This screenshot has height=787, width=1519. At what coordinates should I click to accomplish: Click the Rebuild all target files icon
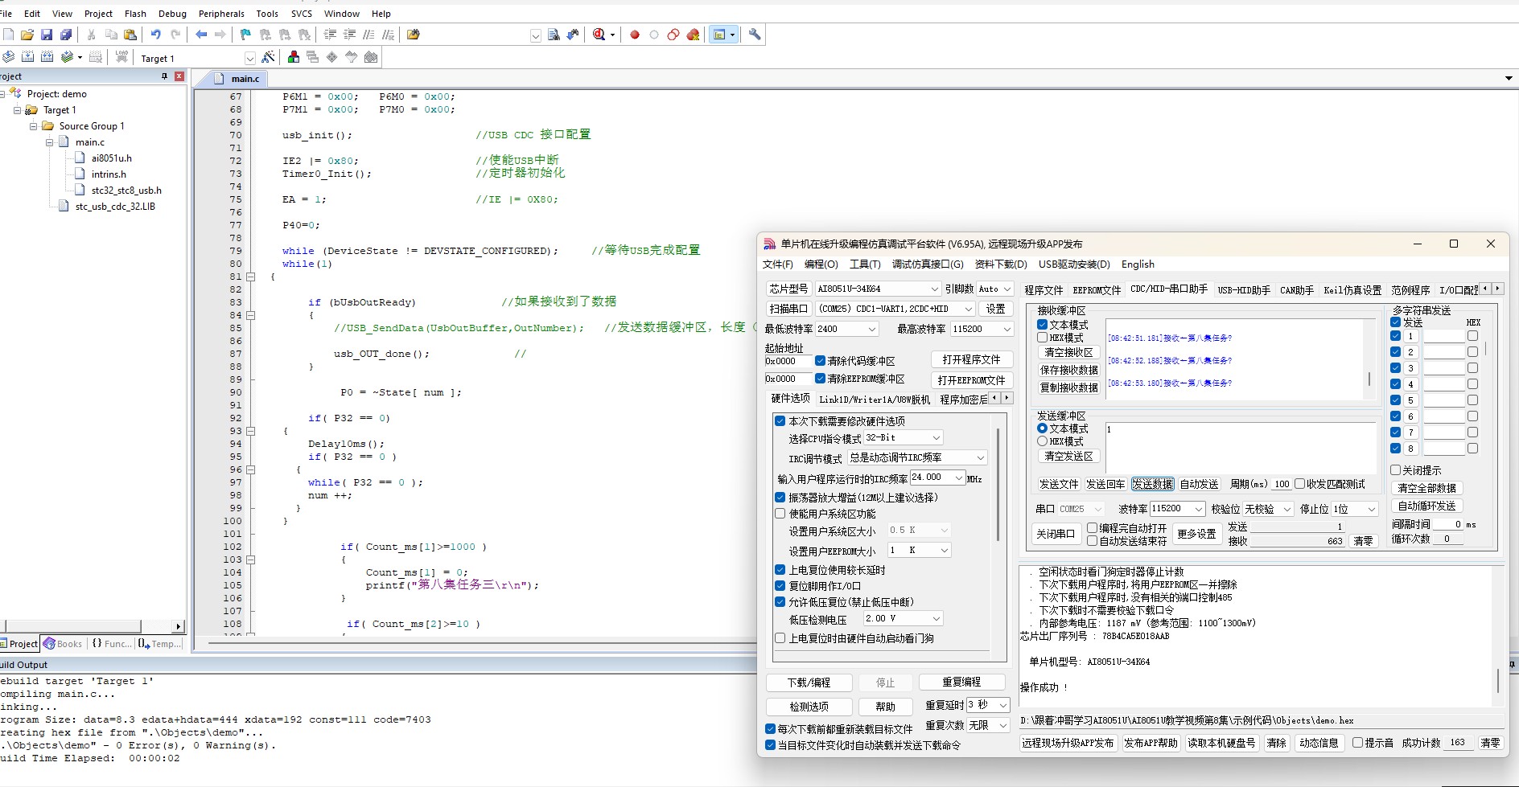coord(47,57)
